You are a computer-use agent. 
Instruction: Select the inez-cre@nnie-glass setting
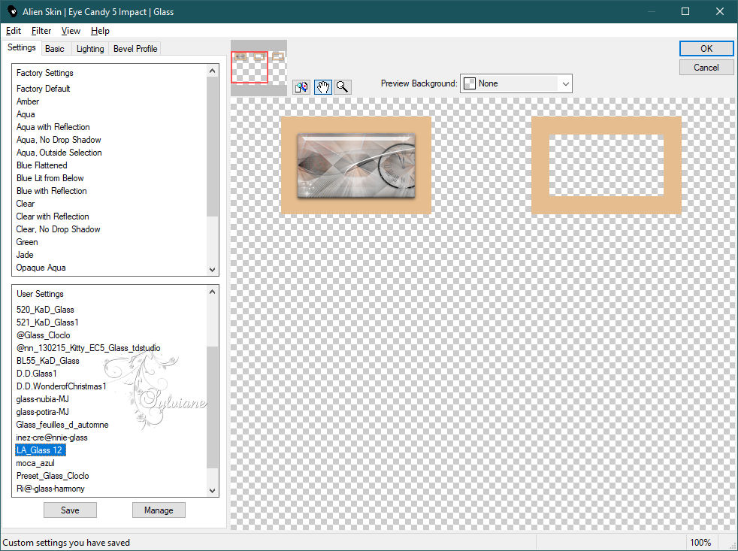[x=52, y=437]
